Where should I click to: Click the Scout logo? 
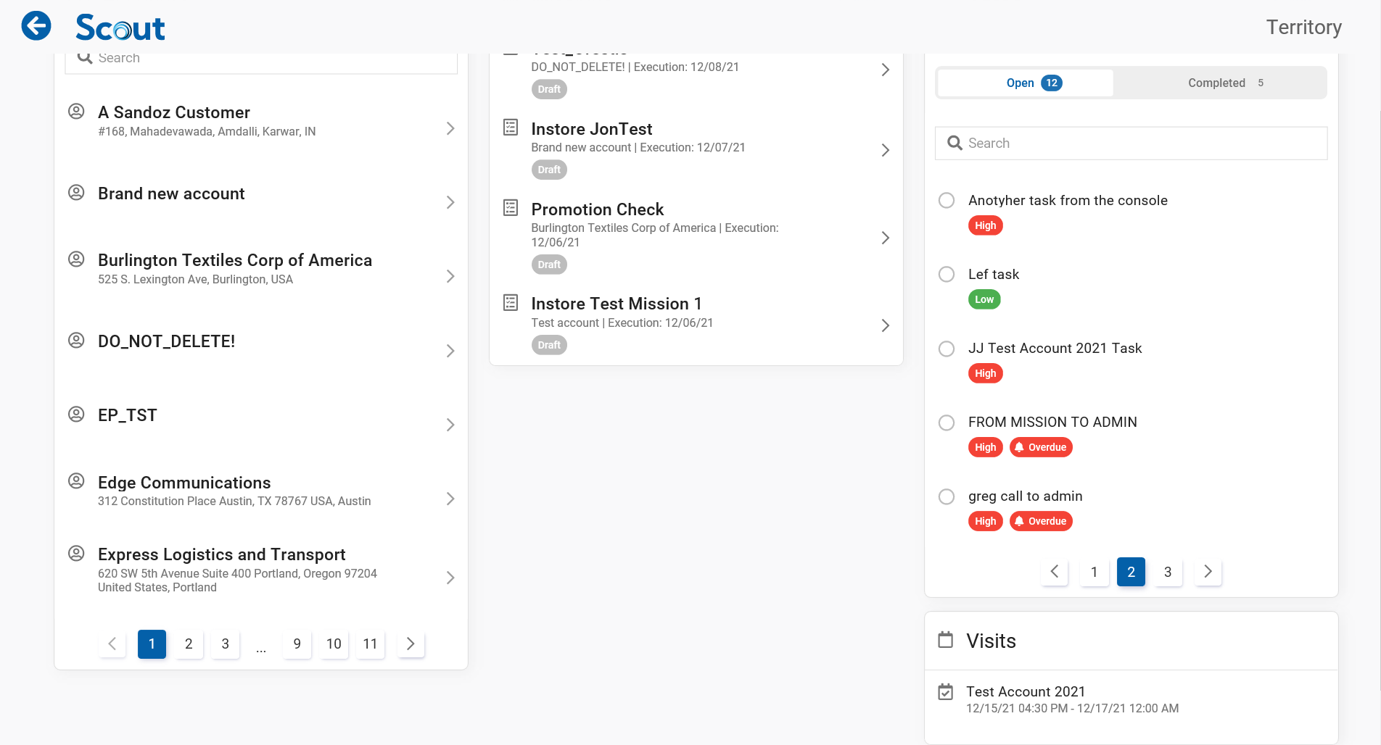click(x=120, y=28)
